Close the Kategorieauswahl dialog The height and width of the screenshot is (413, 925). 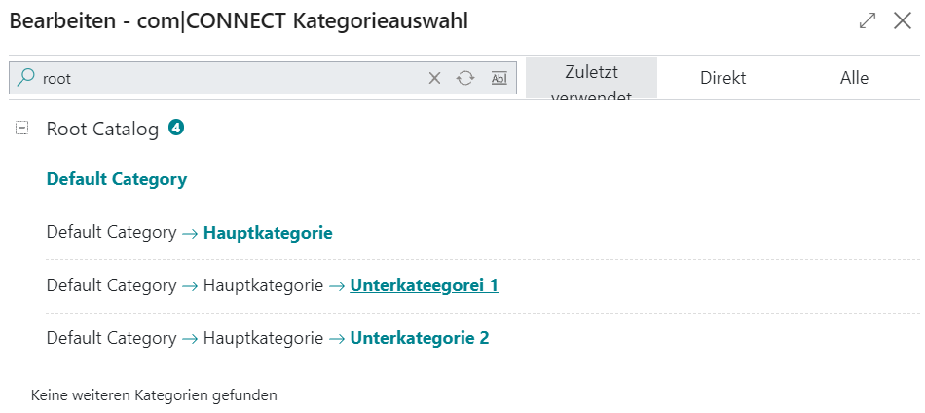(x=903, y=20)
